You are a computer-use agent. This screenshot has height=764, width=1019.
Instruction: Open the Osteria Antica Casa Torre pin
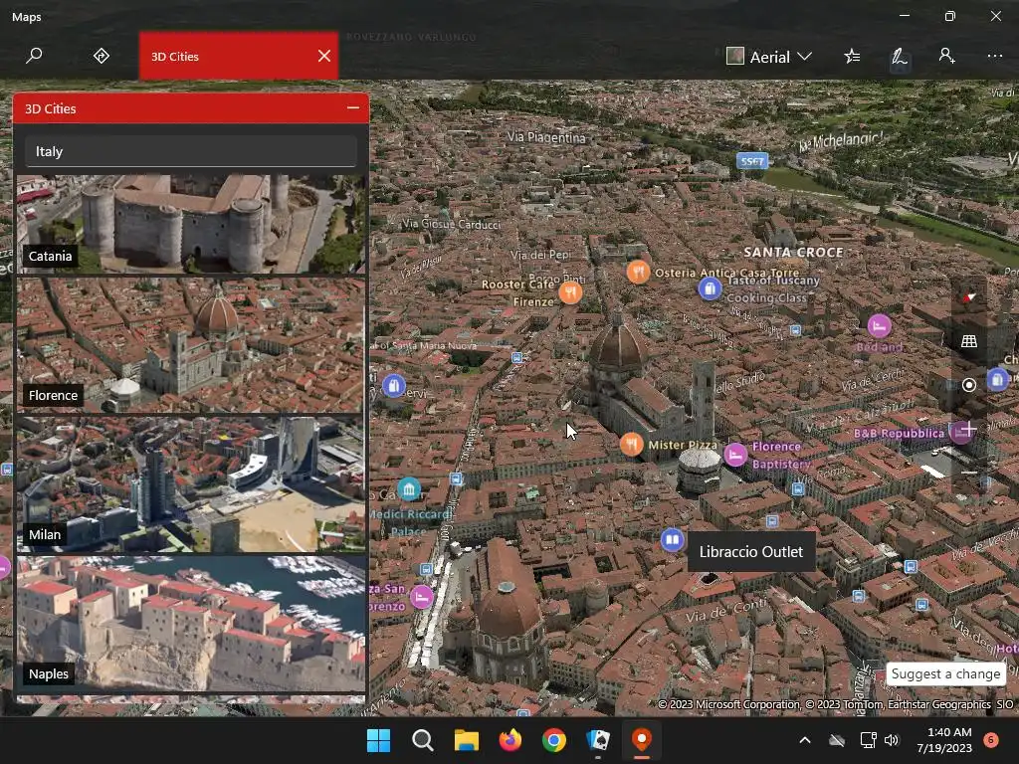[x=638, y=272]
